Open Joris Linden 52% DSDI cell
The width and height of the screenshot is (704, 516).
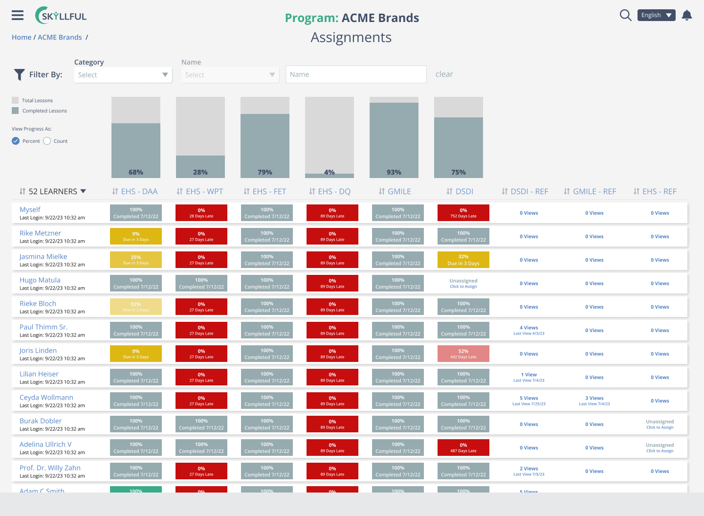[x=463, y=354]
